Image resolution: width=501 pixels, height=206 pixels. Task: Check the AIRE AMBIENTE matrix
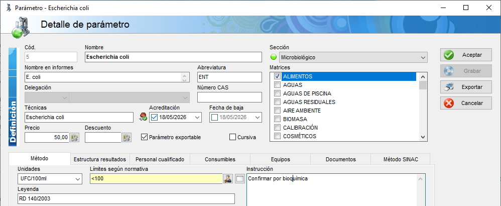tap(277, 111)
